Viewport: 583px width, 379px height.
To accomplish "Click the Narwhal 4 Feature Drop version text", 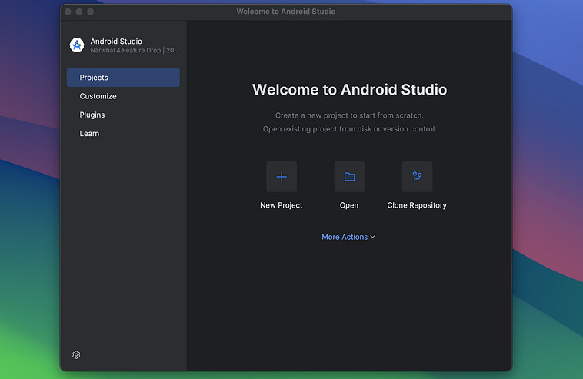I will (x=135, y=50).
